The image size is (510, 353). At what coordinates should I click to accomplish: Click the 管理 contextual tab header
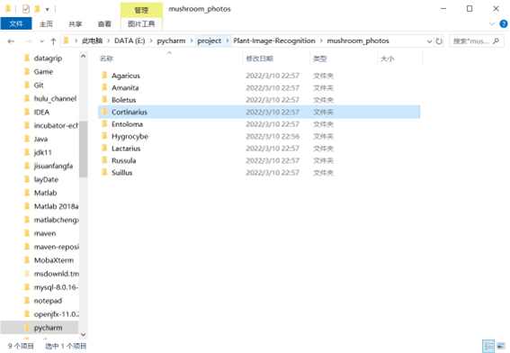click(141, 10)
